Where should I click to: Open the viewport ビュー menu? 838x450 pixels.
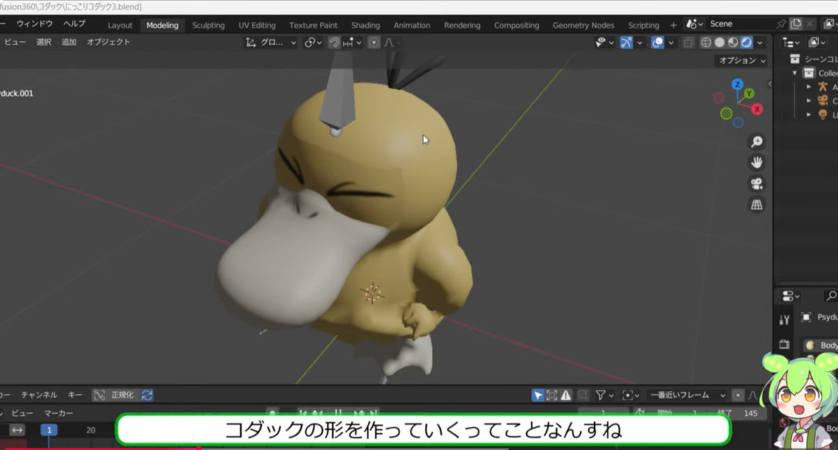tap(15, 42)
